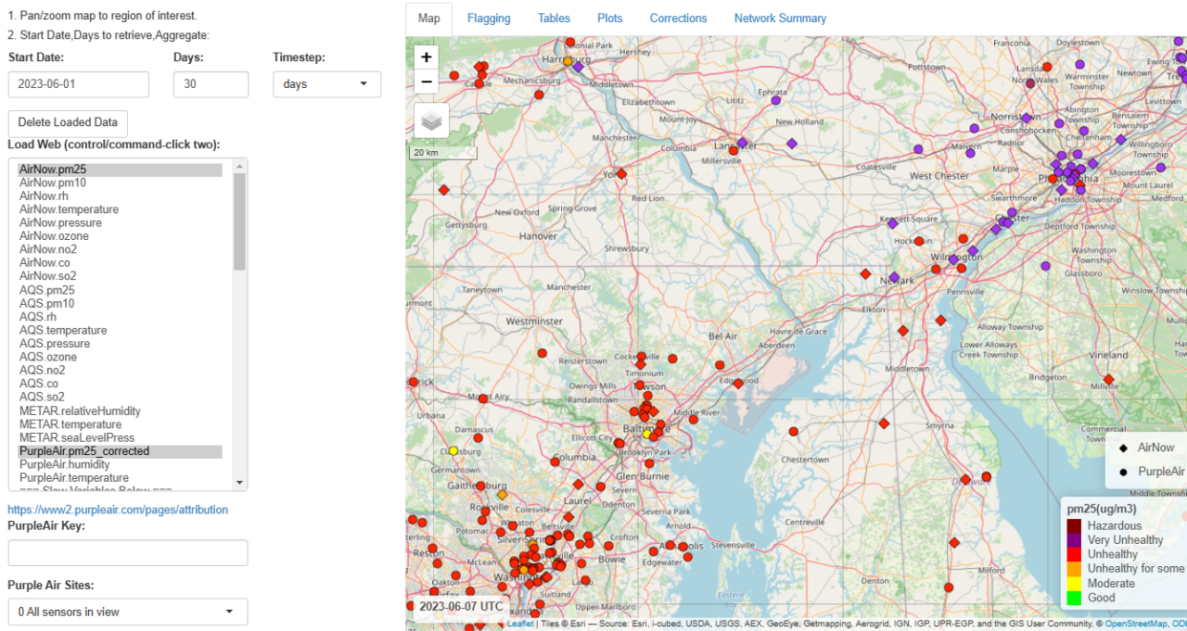Zoom out on the map
This screenshot has width=1187, height=631.
pos(426,82)
